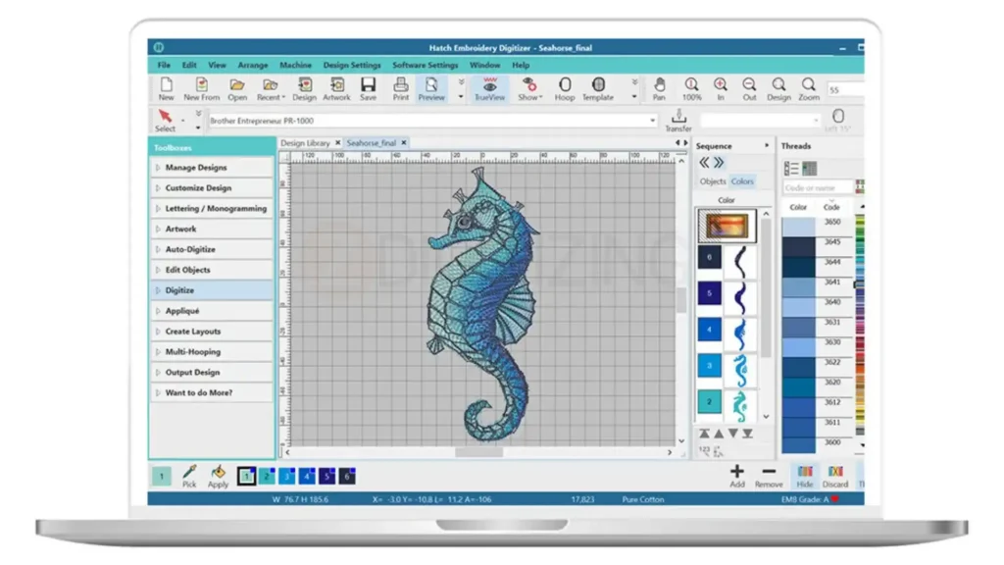The height and width of the screenshot is (565, 1004).
Task: Toggle Preview mode in toolbar
Action: pyautogui.click(x=431, y=89)
